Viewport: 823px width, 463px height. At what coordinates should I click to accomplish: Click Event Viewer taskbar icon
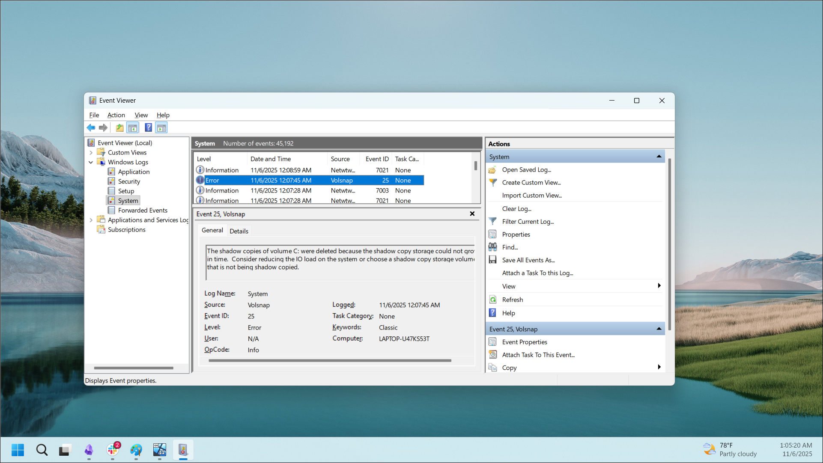click(183, 450)
